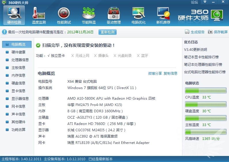Image resolution: width=229 pixels, height=162 pixels.
Task: Click the 长城 CGC076E M24EI5 monitor text
Action: coord(96,130)
